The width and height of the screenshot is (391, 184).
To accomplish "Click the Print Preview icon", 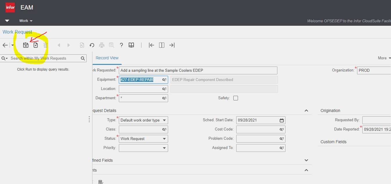I will click(x=111, y=45).
